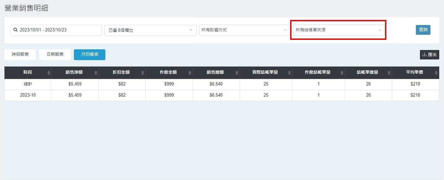This screenshot has width=444, height=180.
Task: Sort by 結帳單總量 column sort icon
Action: coord(389,73)
